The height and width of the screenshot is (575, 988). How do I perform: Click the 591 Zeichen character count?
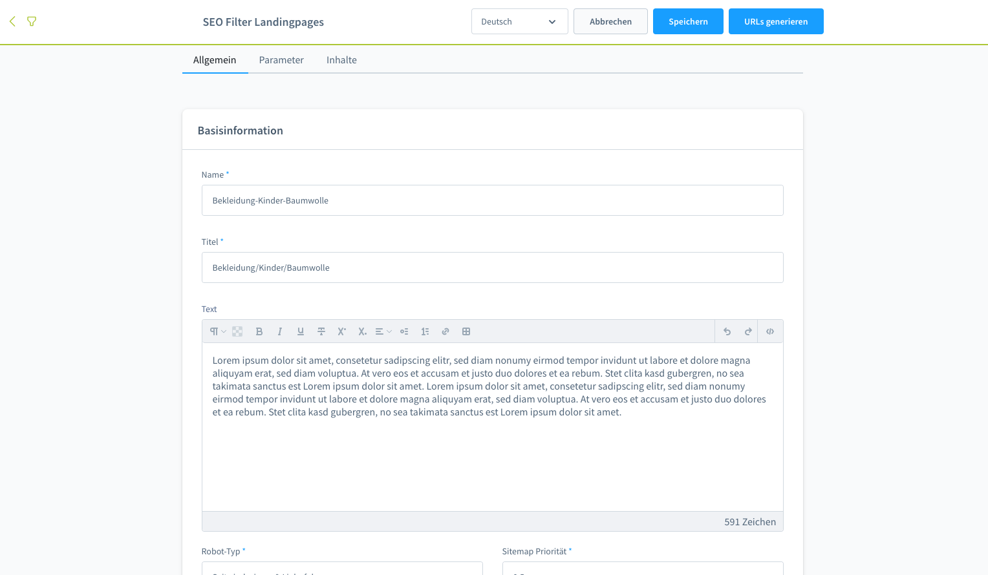click(750, 522)
